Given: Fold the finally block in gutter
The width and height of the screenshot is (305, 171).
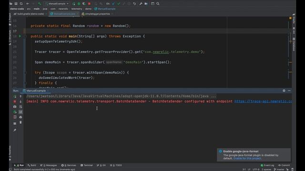Looking at the screenshot, I should click(25, 83).
